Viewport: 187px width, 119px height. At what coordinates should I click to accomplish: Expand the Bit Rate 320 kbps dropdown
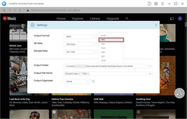click(80, 44)
